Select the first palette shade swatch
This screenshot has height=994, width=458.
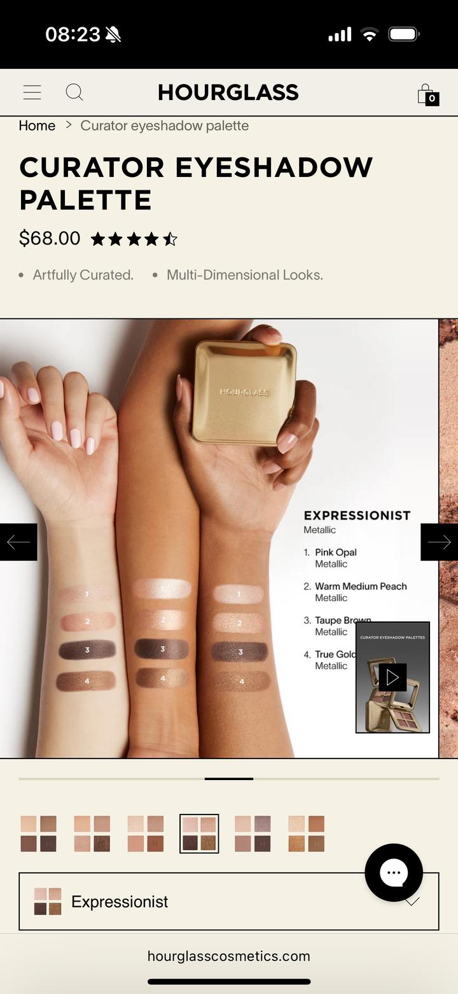click(38, 834)
